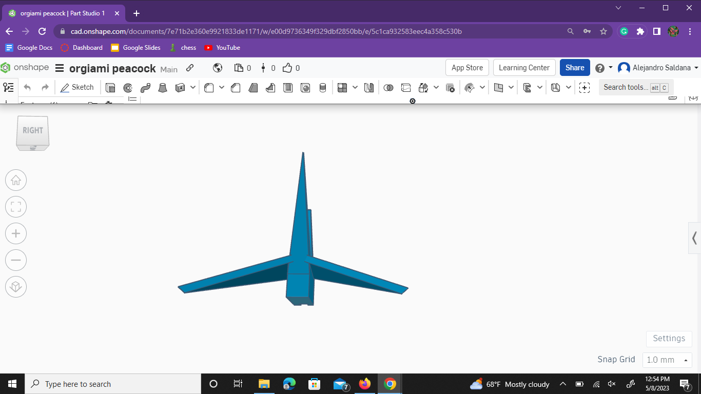This screenshot has width=701, height=394.
Task: Toggle the feature list panel icon
Action: [9, 87]
